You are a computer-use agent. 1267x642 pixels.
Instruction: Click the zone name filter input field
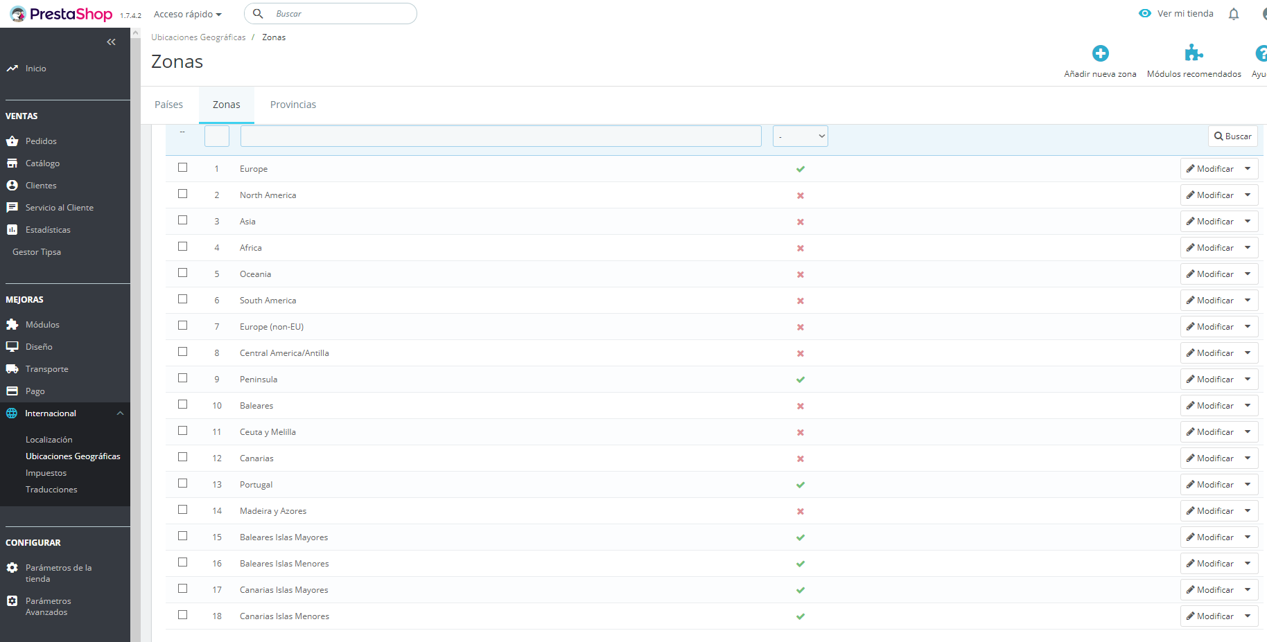coord(501,136)
